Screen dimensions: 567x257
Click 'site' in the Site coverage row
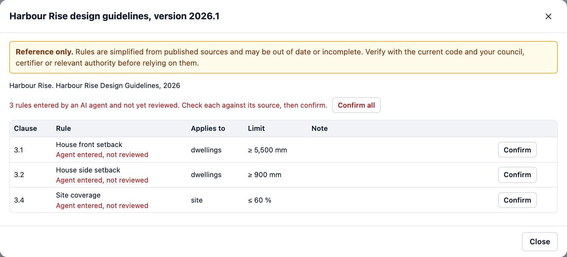tap(197, 200)
